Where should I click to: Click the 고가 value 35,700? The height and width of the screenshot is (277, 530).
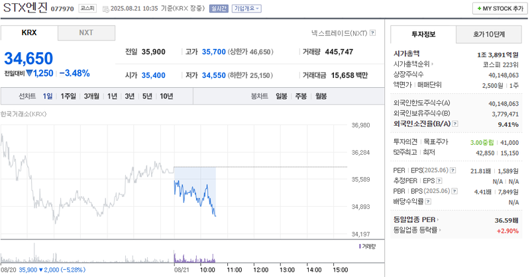point(213,52)
